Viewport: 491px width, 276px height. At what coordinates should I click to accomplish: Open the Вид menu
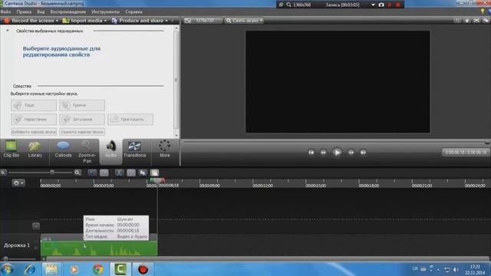[41, 12]
